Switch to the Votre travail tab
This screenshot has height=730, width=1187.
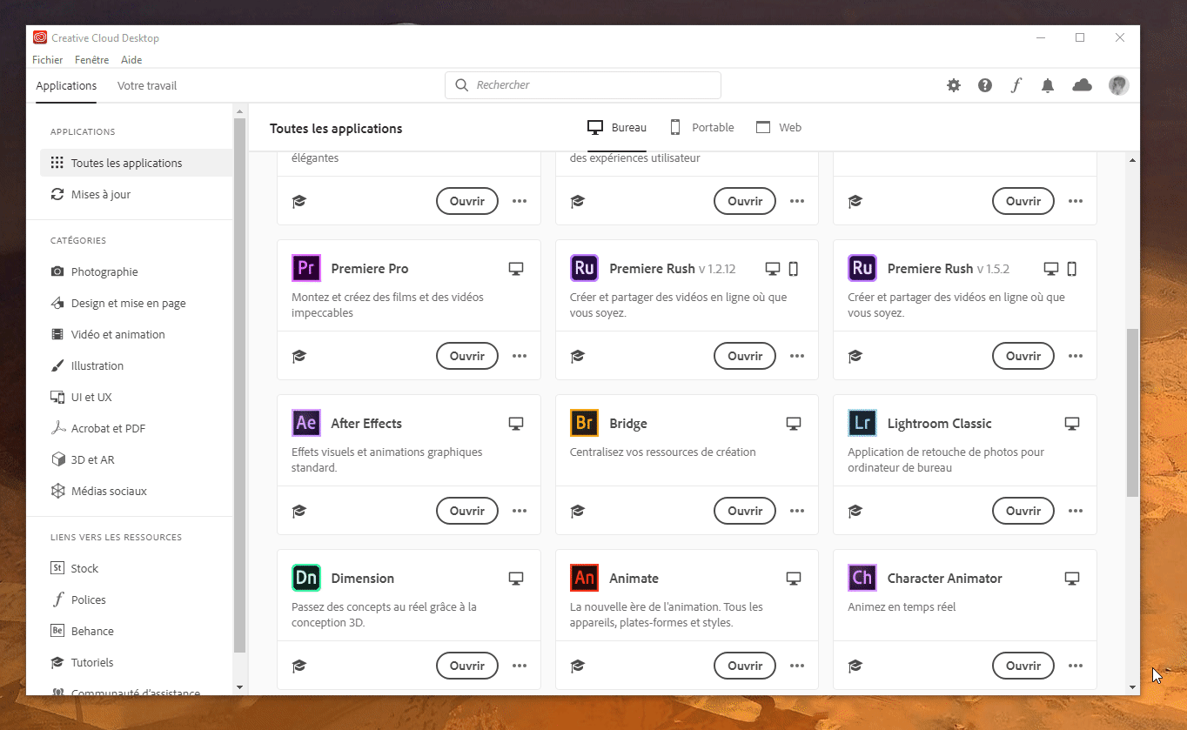147,85
